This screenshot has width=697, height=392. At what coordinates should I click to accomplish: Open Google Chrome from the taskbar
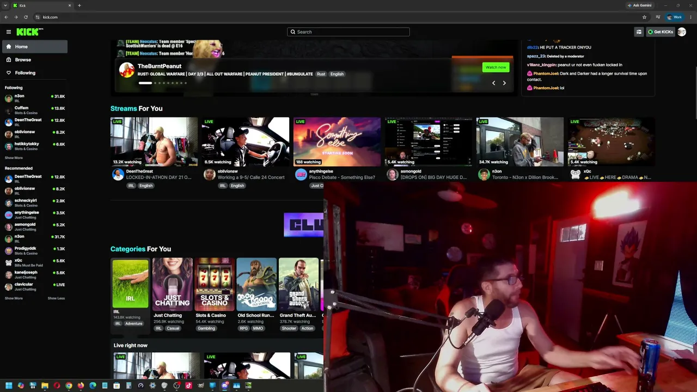69,385
